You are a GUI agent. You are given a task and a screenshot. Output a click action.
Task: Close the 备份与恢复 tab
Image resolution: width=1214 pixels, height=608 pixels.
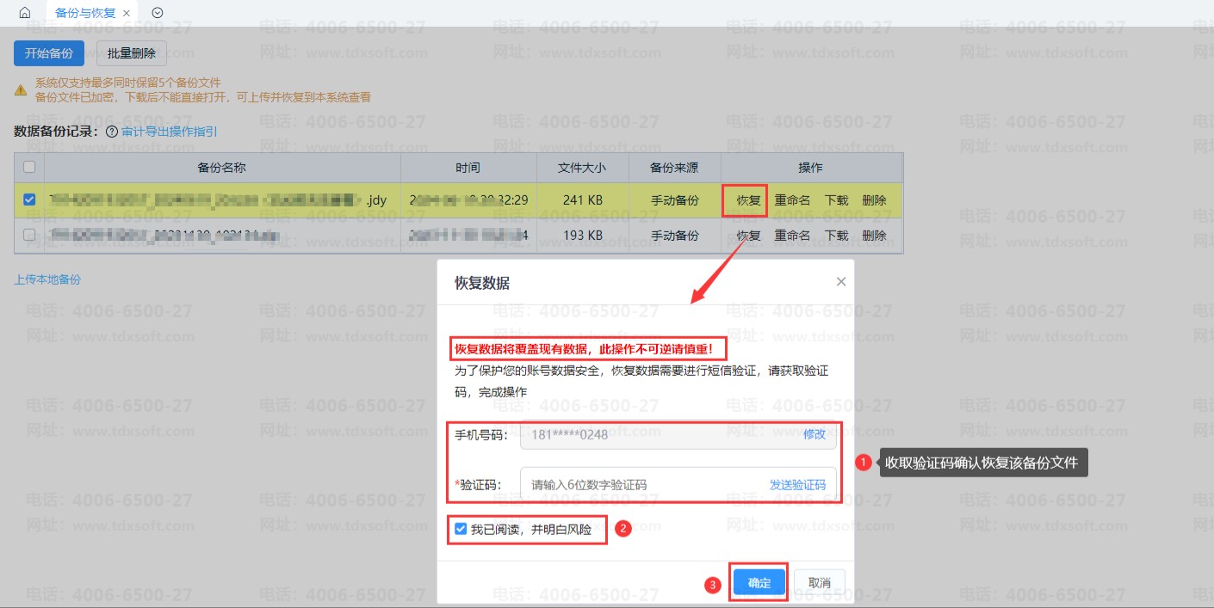127,14
